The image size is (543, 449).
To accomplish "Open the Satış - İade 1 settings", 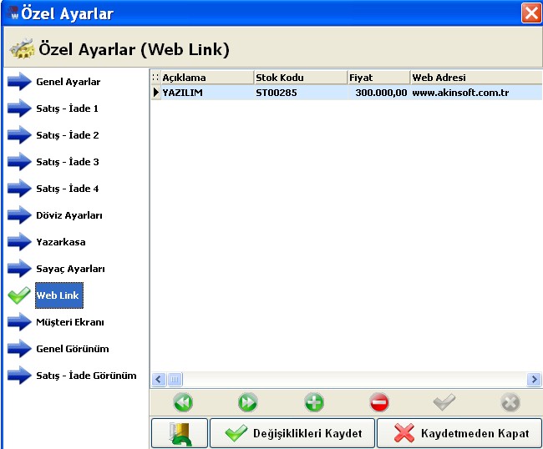I will [67, 108].
